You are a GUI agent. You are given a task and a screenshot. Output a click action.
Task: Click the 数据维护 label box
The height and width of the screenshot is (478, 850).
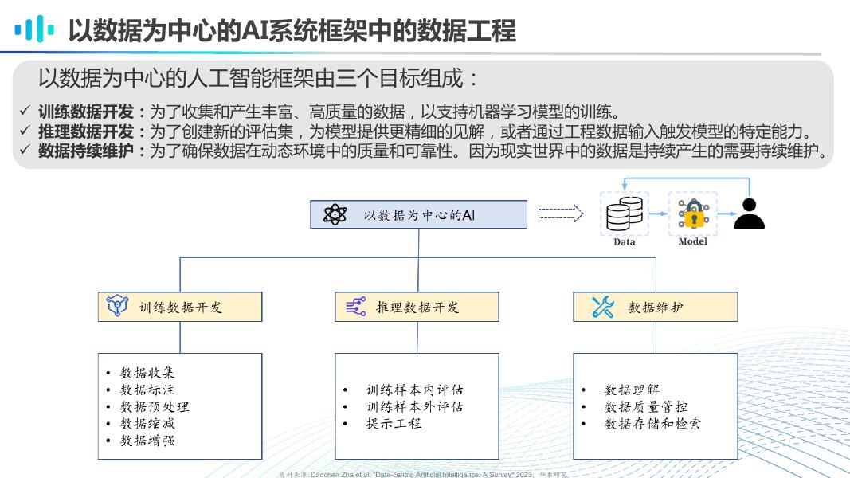point(656,305)
